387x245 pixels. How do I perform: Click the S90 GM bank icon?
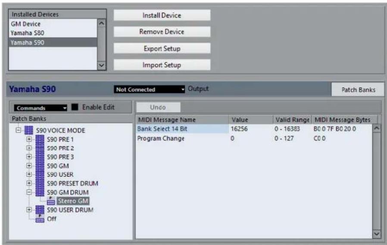(x=40, y=166)
